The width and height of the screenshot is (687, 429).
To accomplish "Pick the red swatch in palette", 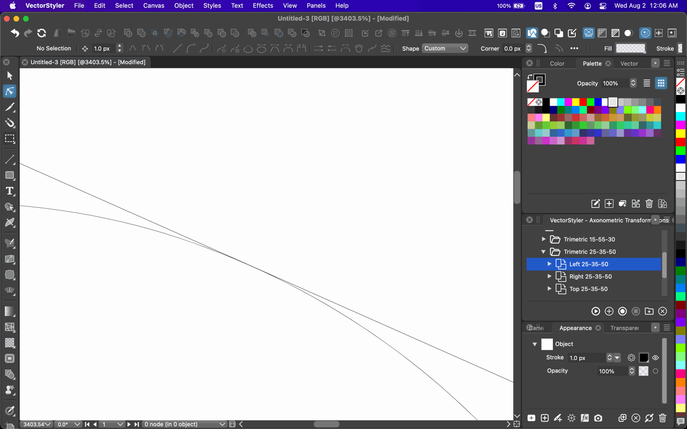I will (x=583, y=102).
